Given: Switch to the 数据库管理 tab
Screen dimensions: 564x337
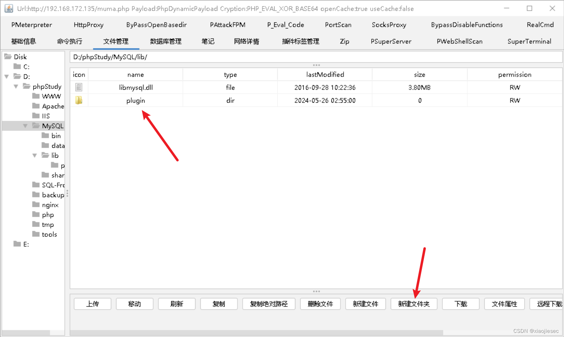Looking at the screenshot, I should [165, 41].
